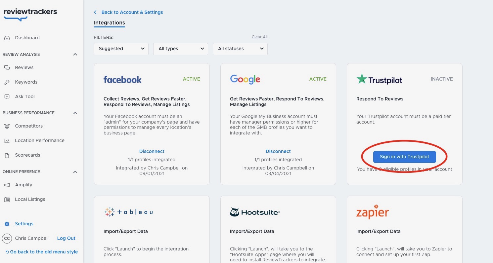Collapse the Review Analysis section

point(75,55)
